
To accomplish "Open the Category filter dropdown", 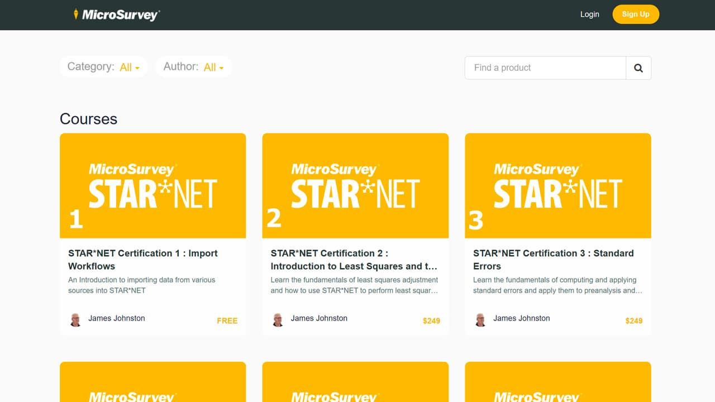I will 104,67.
